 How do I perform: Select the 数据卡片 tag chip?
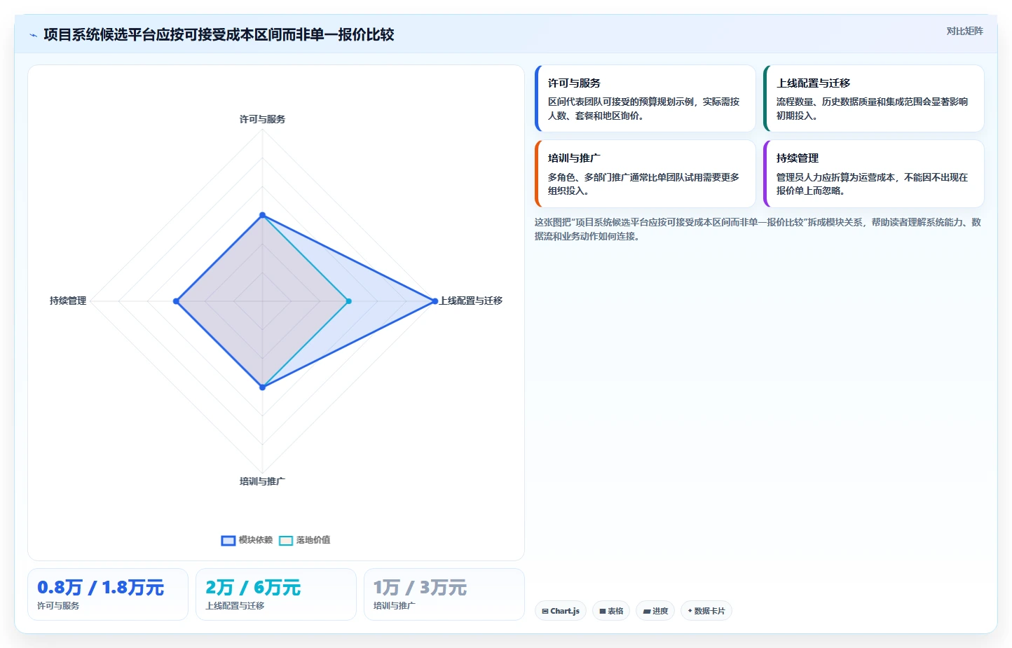pyautogui.click(x=706, y=611)
